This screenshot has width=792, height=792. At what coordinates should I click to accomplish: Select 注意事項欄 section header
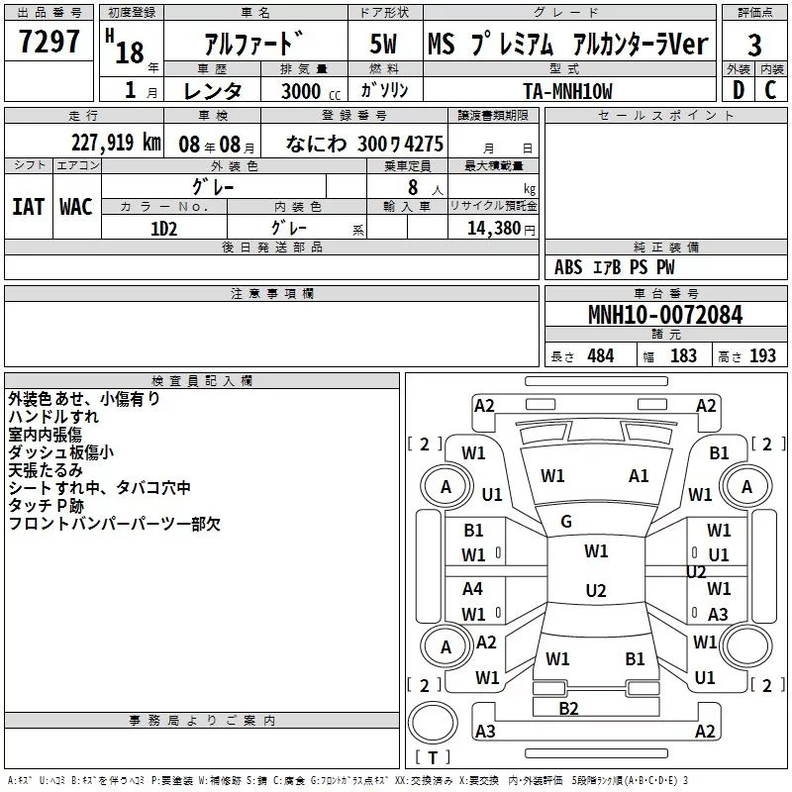(x=271, y=293)
